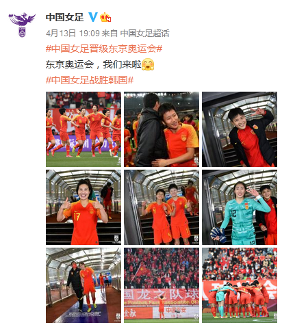Open the 中国女足 account name link

(x=65, y=17)
